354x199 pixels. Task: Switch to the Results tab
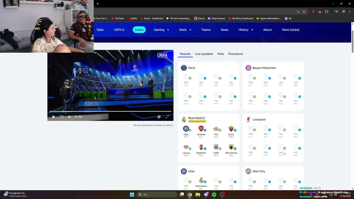click(x=185, y=54)
